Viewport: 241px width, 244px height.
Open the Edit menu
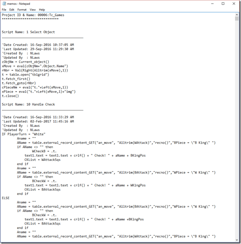[12, 10]
